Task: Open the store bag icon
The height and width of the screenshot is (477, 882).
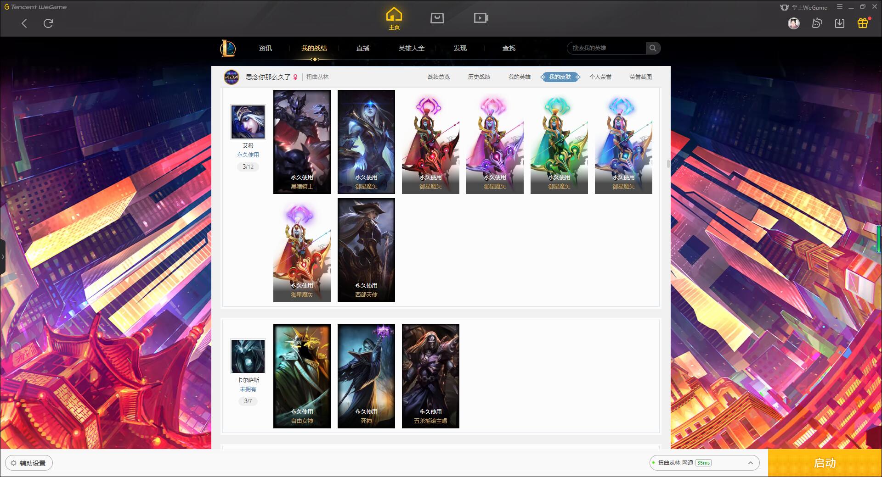Action: pos(437,18)
